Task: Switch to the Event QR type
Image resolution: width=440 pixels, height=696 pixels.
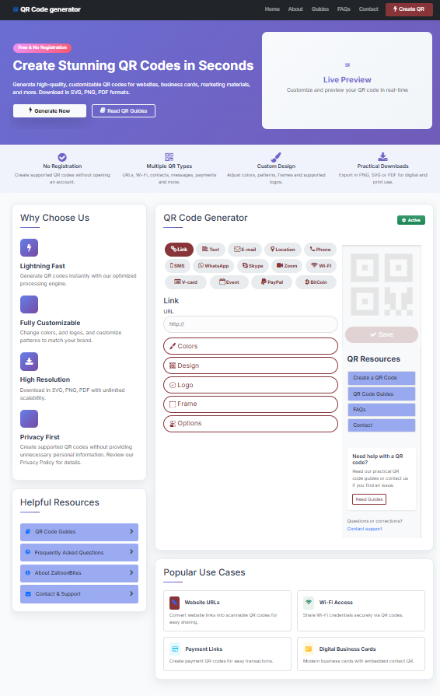Action: (x=229, y=282)
